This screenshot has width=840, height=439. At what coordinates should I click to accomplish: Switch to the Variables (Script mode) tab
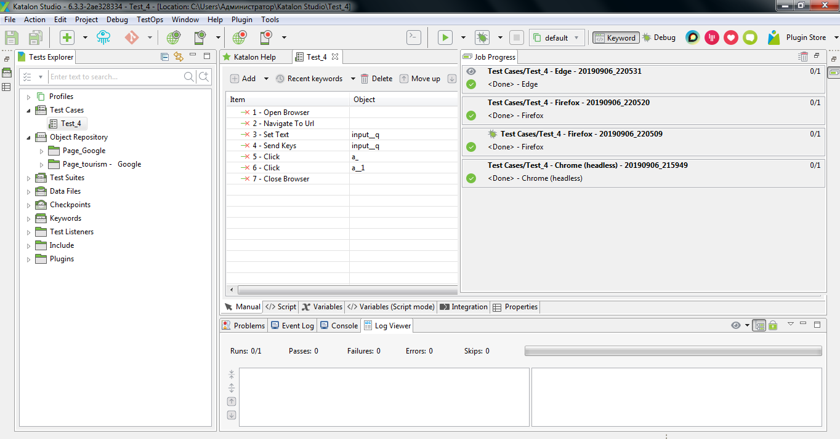(x=391, y=307)
